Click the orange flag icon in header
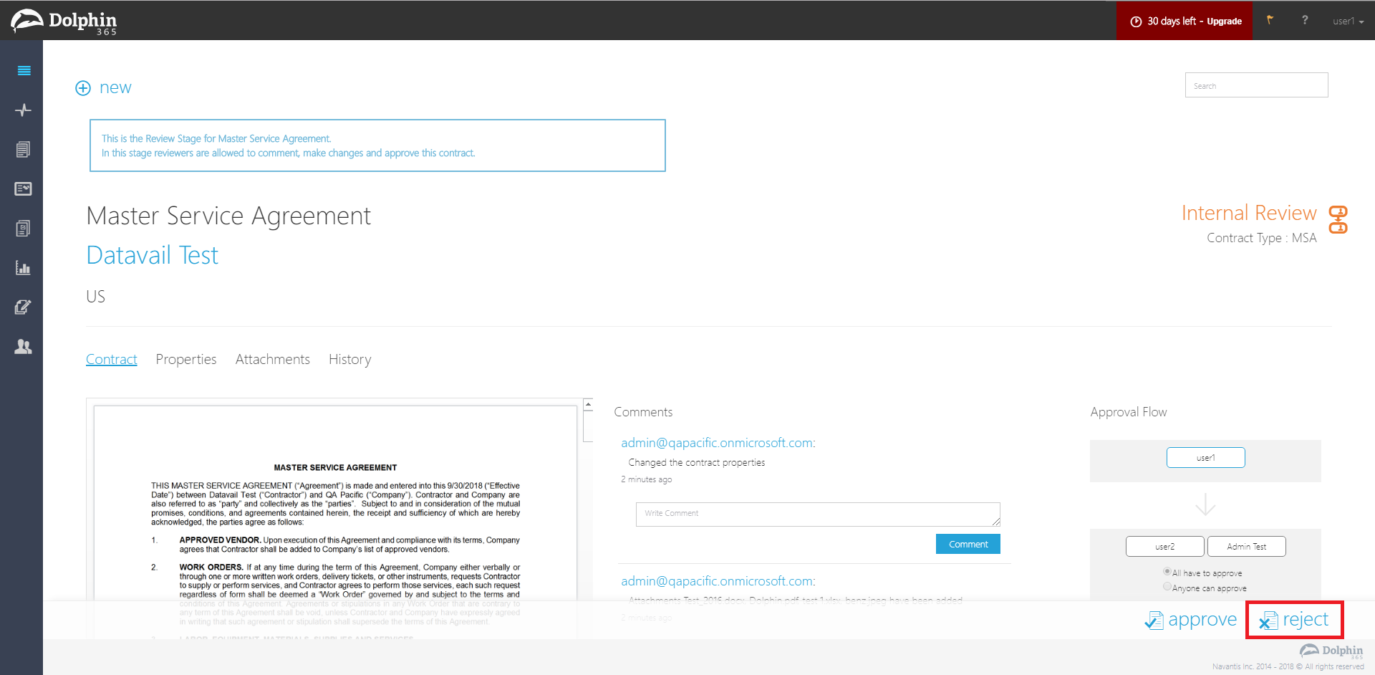 tap(1270, 20)
